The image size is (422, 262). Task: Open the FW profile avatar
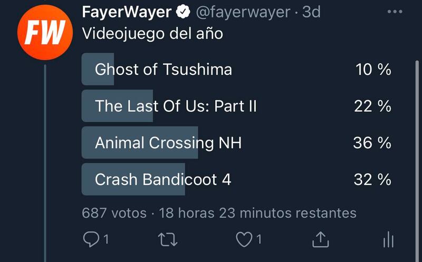pyautogui.click(x=45, y=34)
